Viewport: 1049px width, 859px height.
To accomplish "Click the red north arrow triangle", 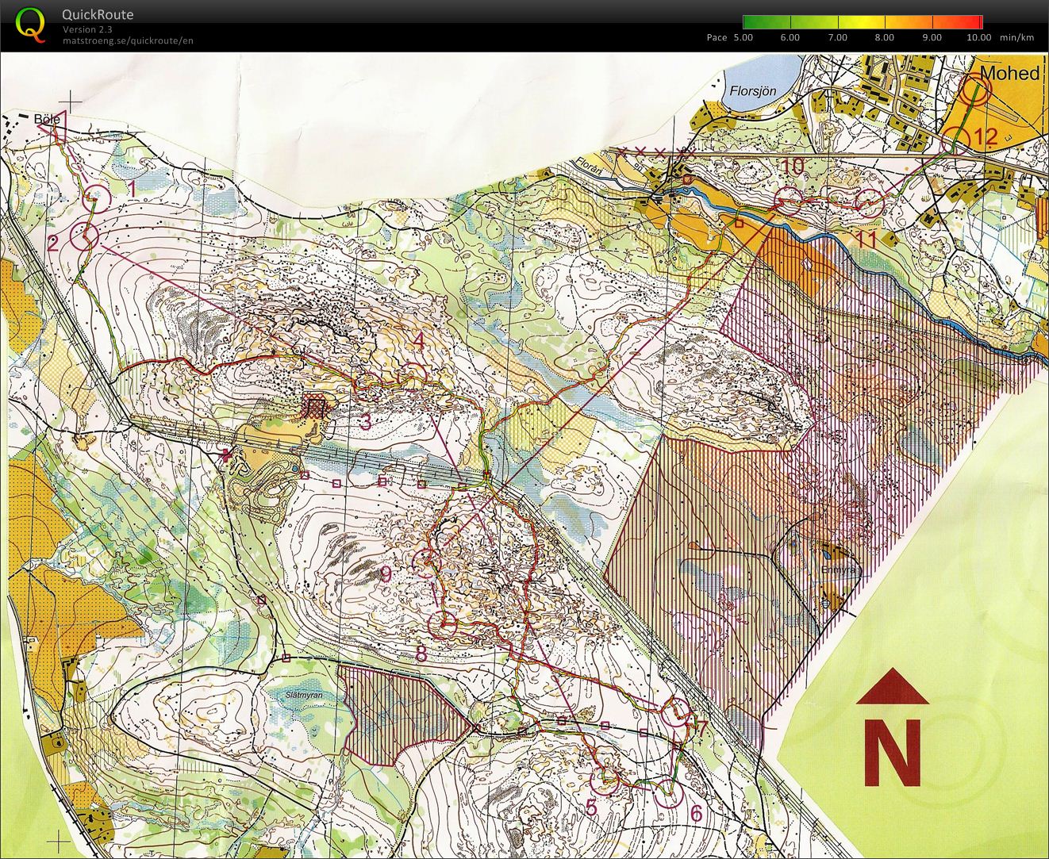I will 893,686.
